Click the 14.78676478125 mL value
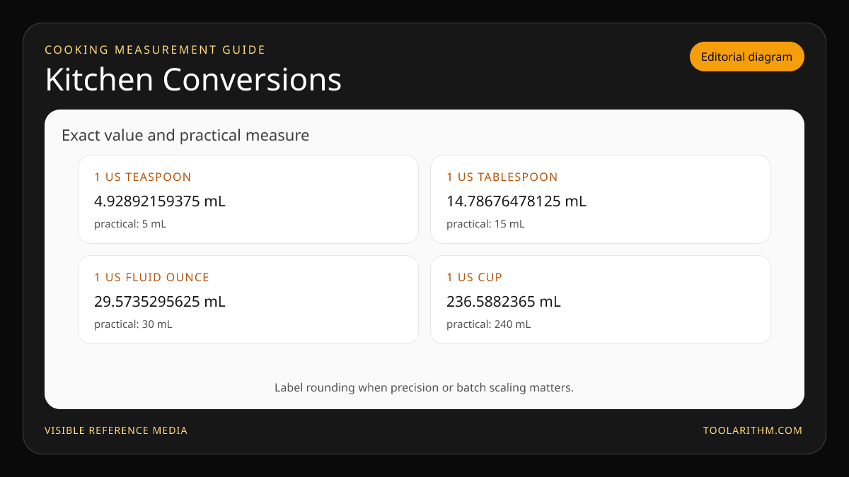 pos(516,201)
